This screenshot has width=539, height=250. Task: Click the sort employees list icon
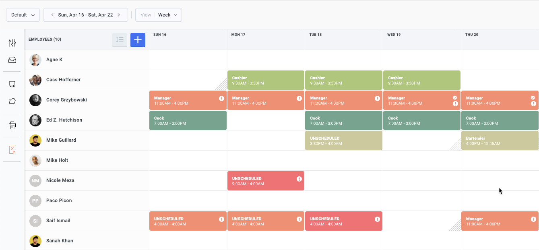pos(120,40)
